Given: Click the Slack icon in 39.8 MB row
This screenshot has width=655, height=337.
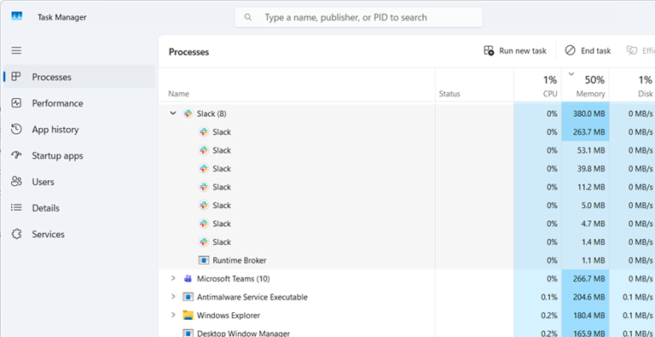Looking at the screenshot, I should pyautogui.click(x=204, y=169).
